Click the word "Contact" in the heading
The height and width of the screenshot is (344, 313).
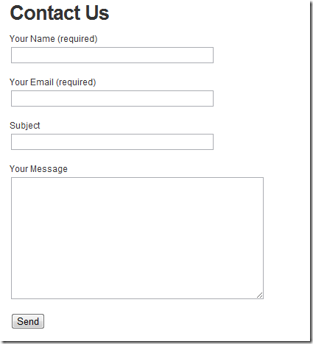point(45,13)
